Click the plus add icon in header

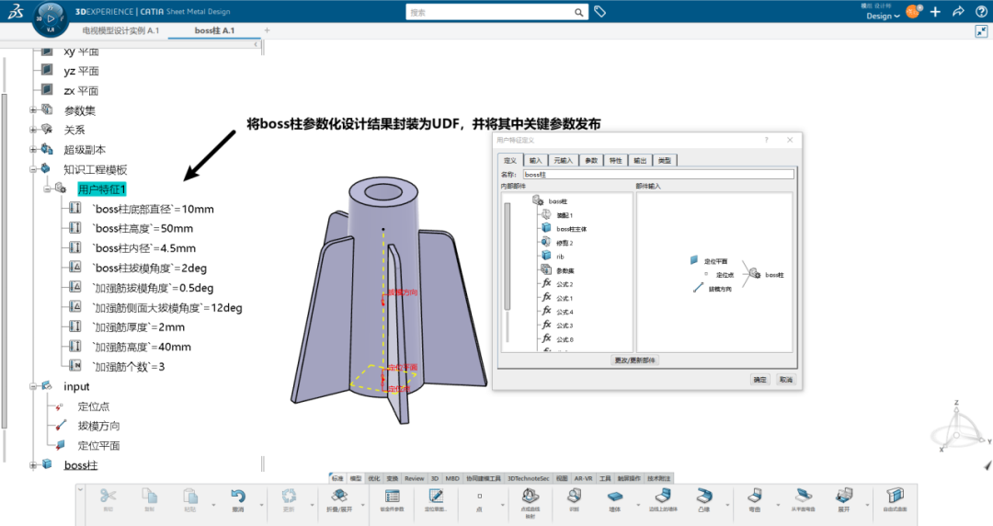pyautogui.click(x=935, y=12)
